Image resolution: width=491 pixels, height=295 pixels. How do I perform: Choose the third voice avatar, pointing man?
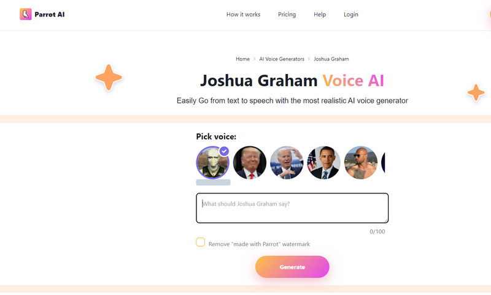pos(287,163)
